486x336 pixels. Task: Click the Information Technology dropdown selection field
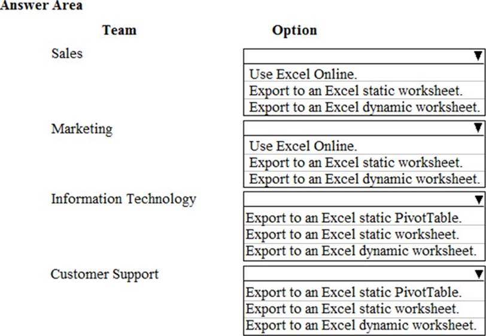[x=358, y=199]
